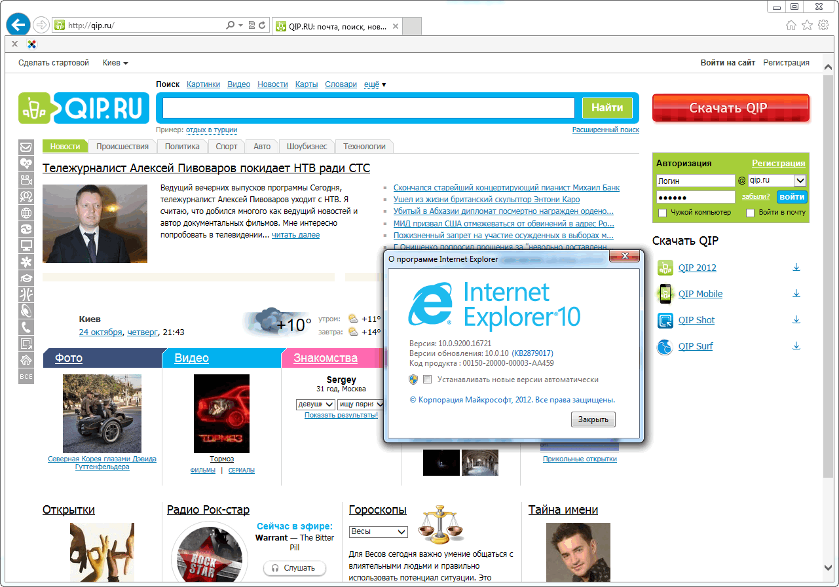Close the About Internet Explorer dialog via Закрыть

[x=593, y=419]
